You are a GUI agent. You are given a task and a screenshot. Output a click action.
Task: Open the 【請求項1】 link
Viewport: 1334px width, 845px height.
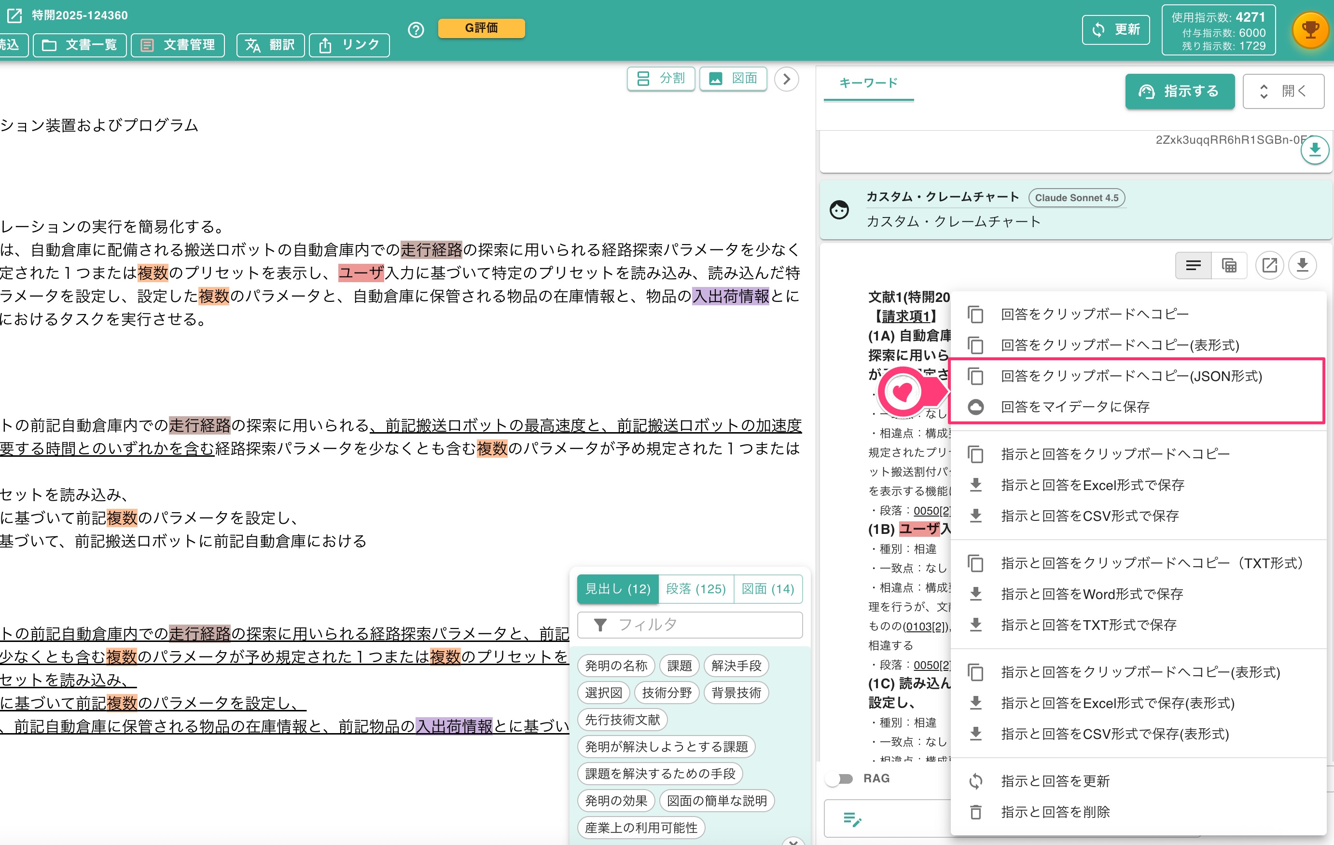[907, 316]
